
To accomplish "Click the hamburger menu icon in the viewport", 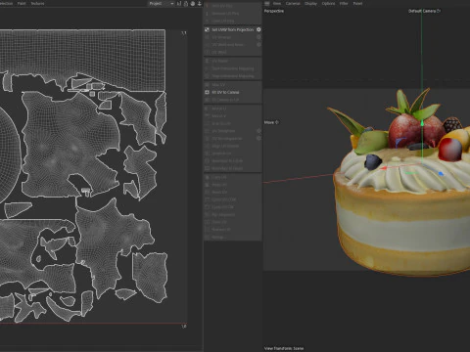I will pos(267,3).
